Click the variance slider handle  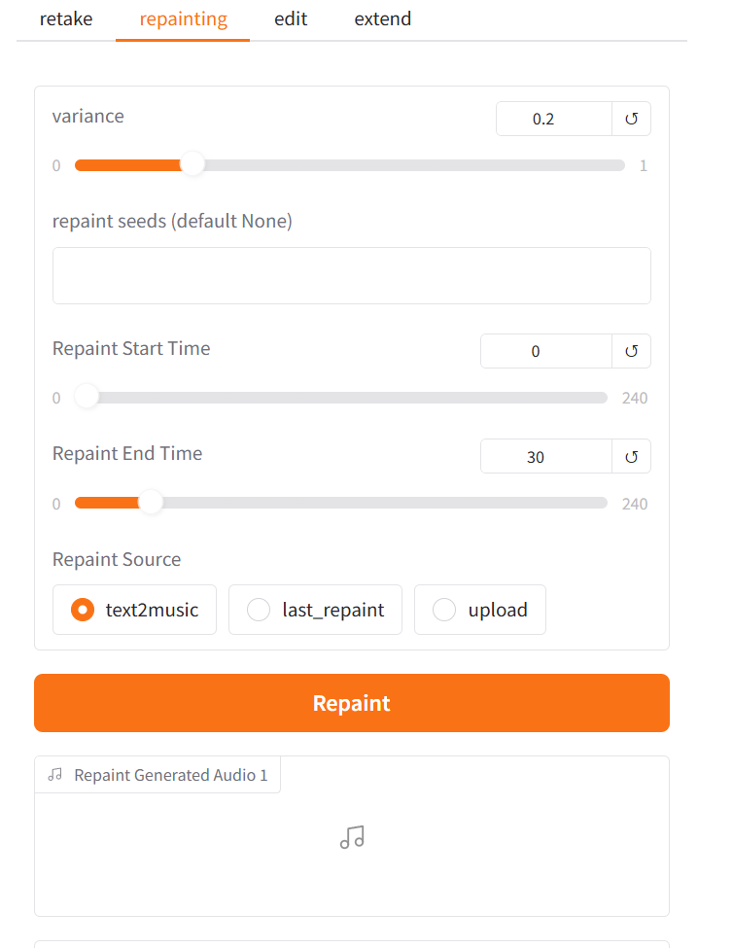tap(193, 164)
